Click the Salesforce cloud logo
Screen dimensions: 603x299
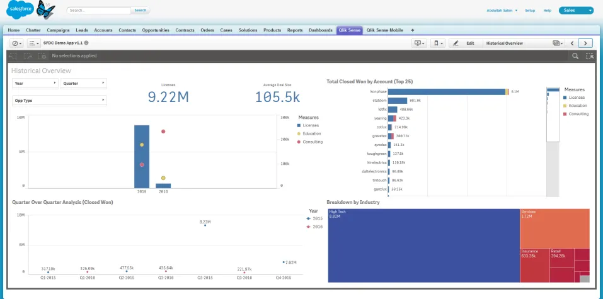(20, 9)
